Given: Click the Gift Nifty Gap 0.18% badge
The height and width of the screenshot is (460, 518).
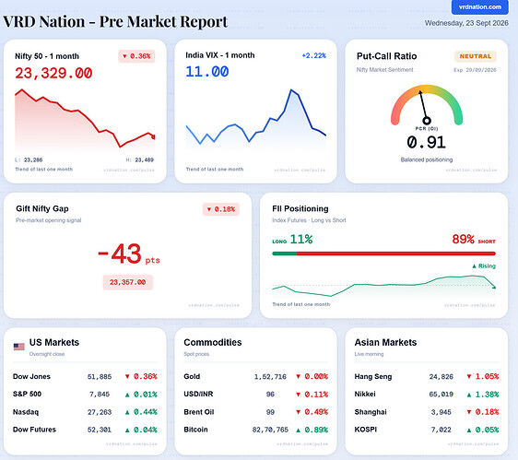Looking at the screenshot, I should [x=221, y=209].
